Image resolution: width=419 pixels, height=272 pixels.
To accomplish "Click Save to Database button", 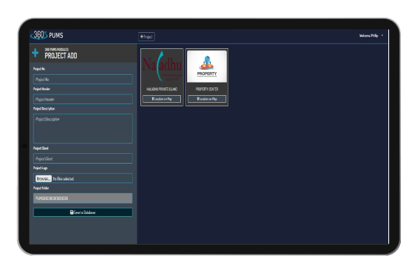I will [83, 213].
